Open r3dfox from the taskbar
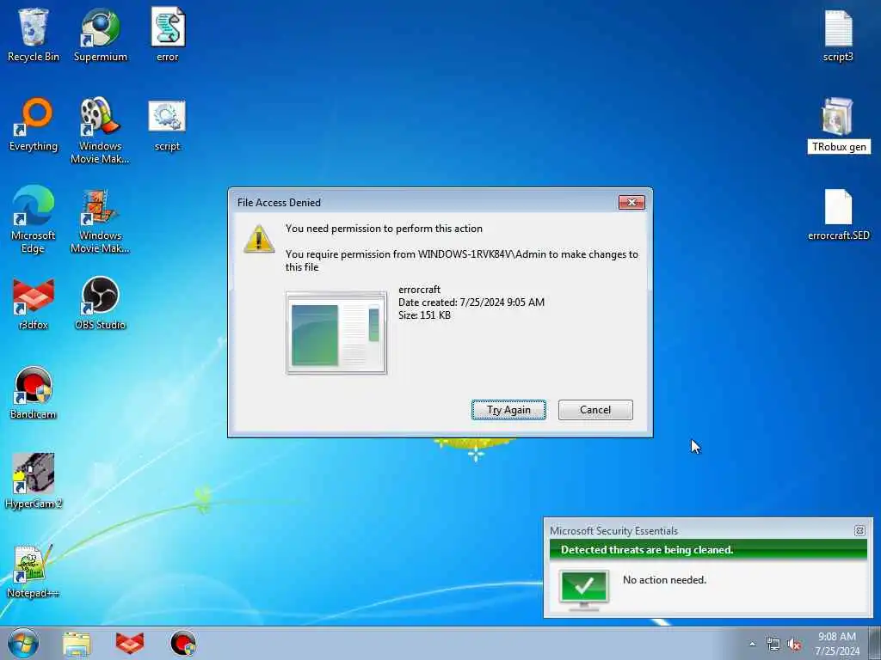This screenshot has height=660, width=881. [x=130, y=644]
